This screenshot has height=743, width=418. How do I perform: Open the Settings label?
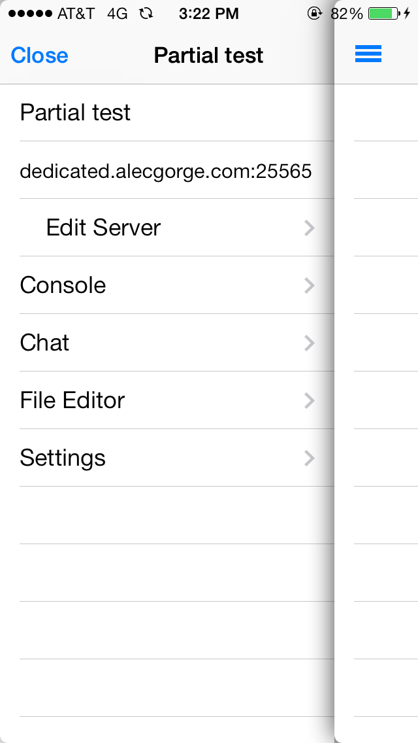pyautogui.click(x=63, y=458)
